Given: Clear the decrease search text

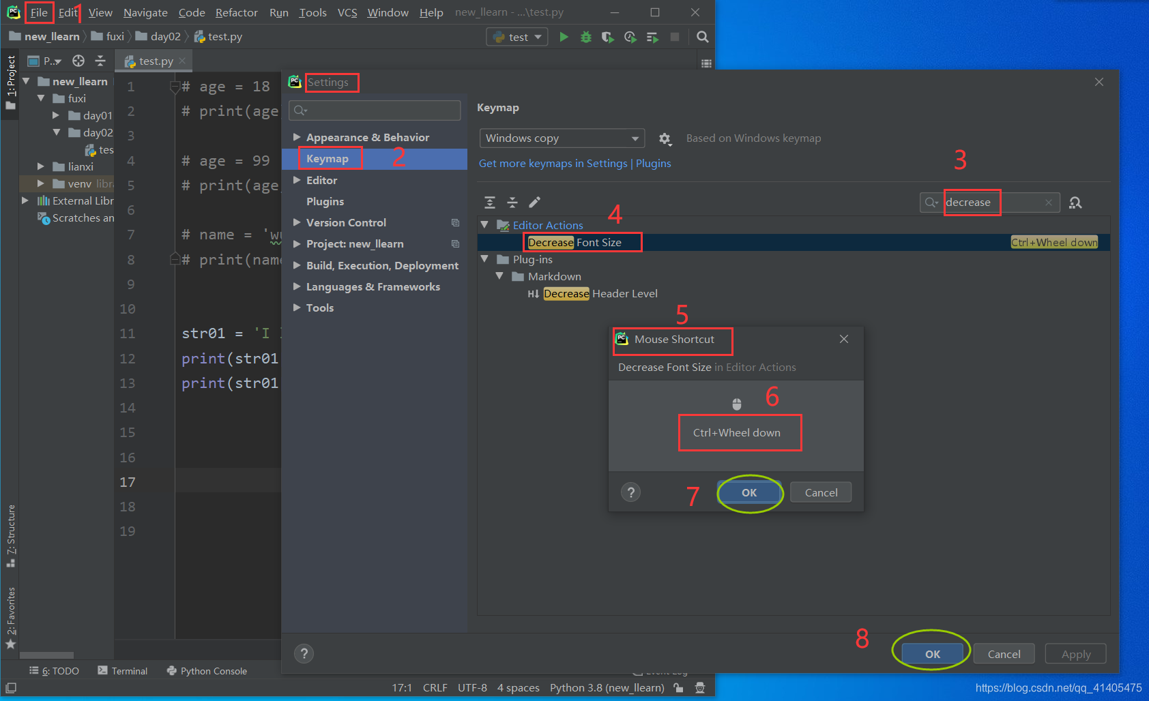Looking at the screenshot, I should click(1049, 203).
